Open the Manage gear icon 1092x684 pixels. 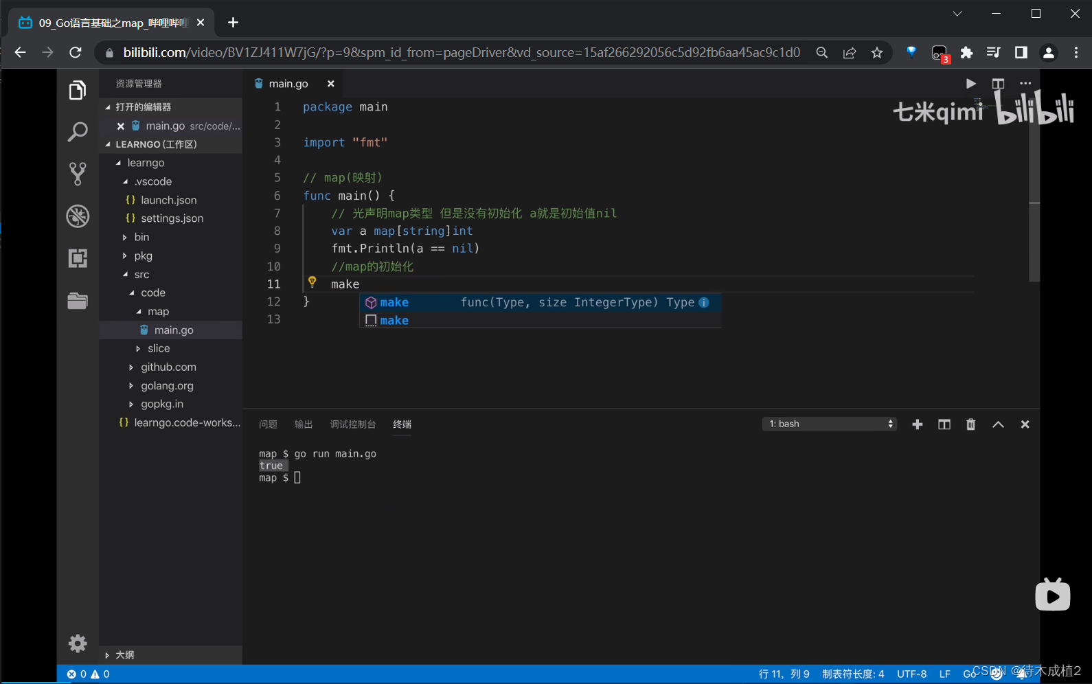(x=78, y=643)
